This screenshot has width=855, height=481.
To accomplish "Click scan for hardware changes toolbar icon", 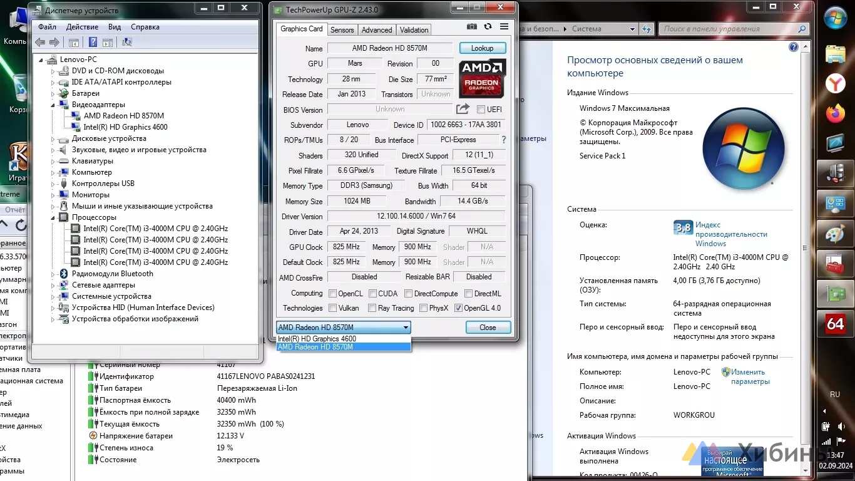I will coord(127,43).
